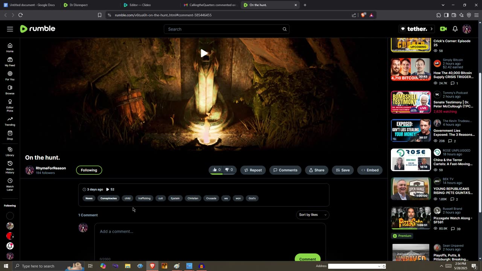Go to Home in the sidebar
This screenshot has width=482, height=271.
coord(10,48)
